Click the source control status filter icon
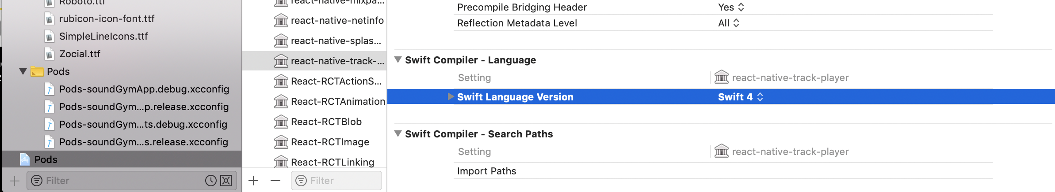 pyautogui.click(x=226, y=181)
